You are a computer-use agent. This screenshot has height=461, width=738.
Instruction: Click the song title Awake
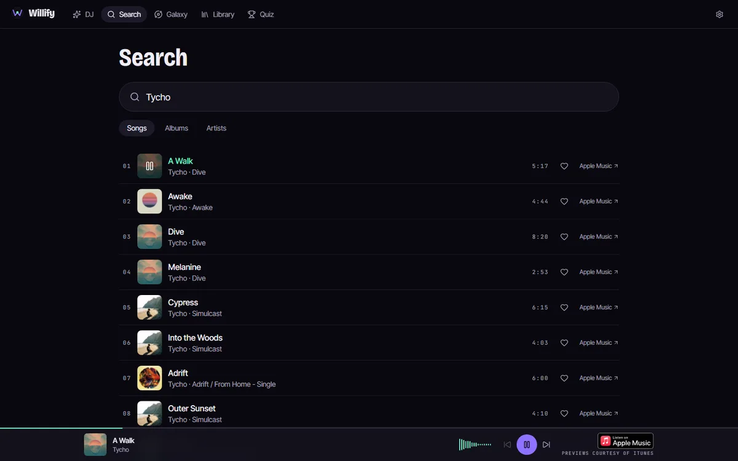point(180,197)
